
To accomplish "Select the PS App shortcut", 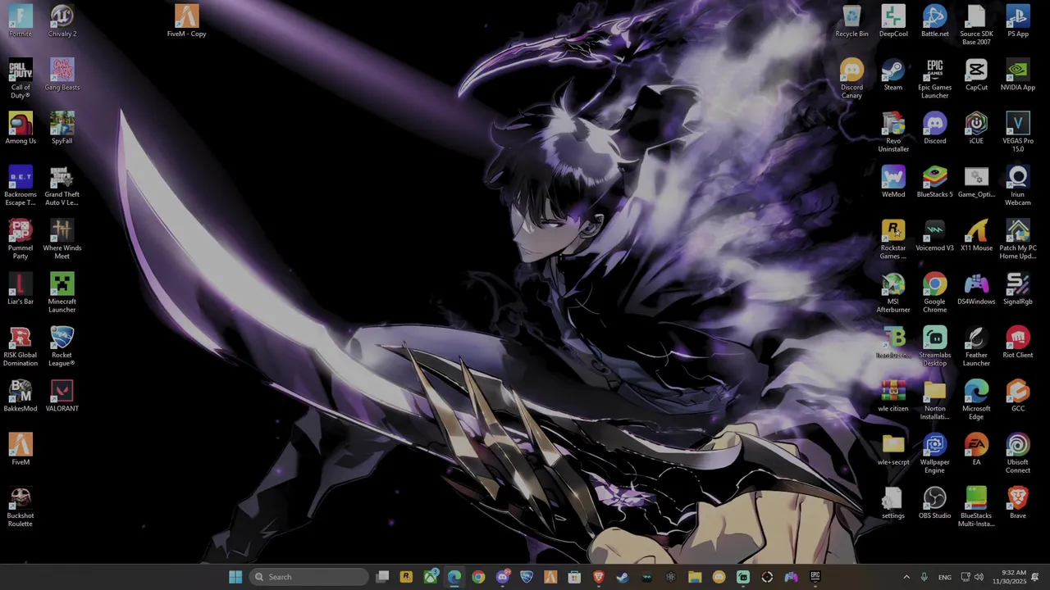I will coord(1018,20).
